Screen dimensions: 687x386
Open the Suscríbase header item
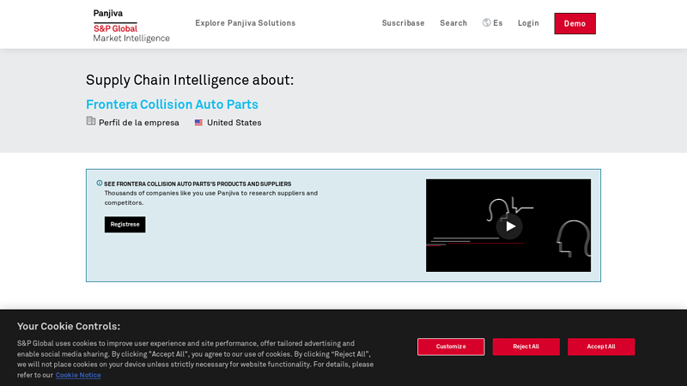403,23
